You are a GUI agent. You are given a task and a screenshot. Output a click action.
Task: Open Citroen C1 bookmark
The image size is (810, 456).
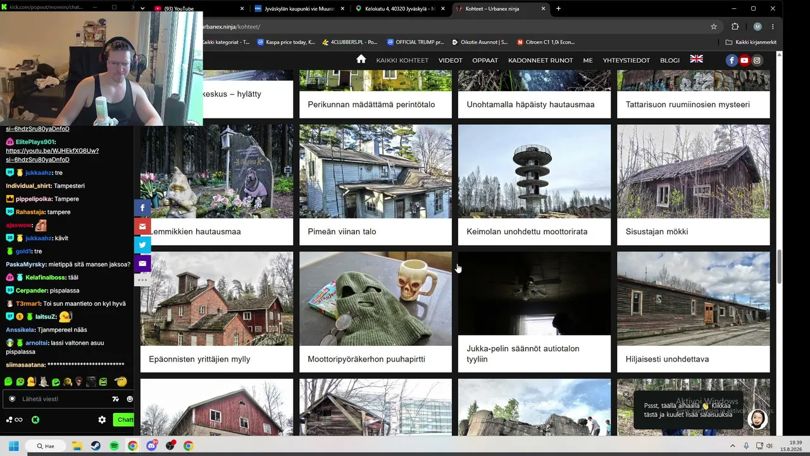(x=546, y=42)
